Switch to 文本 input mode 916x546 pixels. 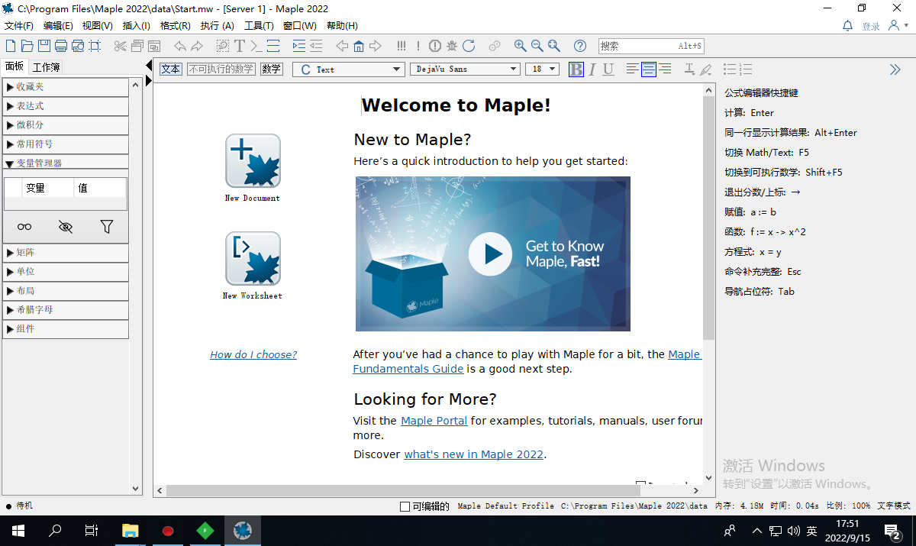click(x=171, y=69)
